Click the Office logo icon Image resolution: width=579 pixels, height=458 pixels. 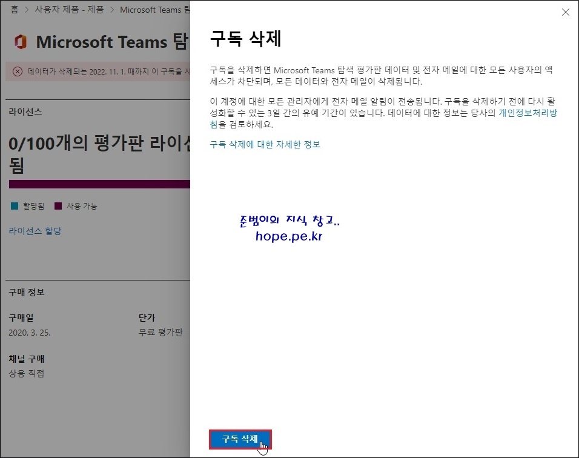21,42
